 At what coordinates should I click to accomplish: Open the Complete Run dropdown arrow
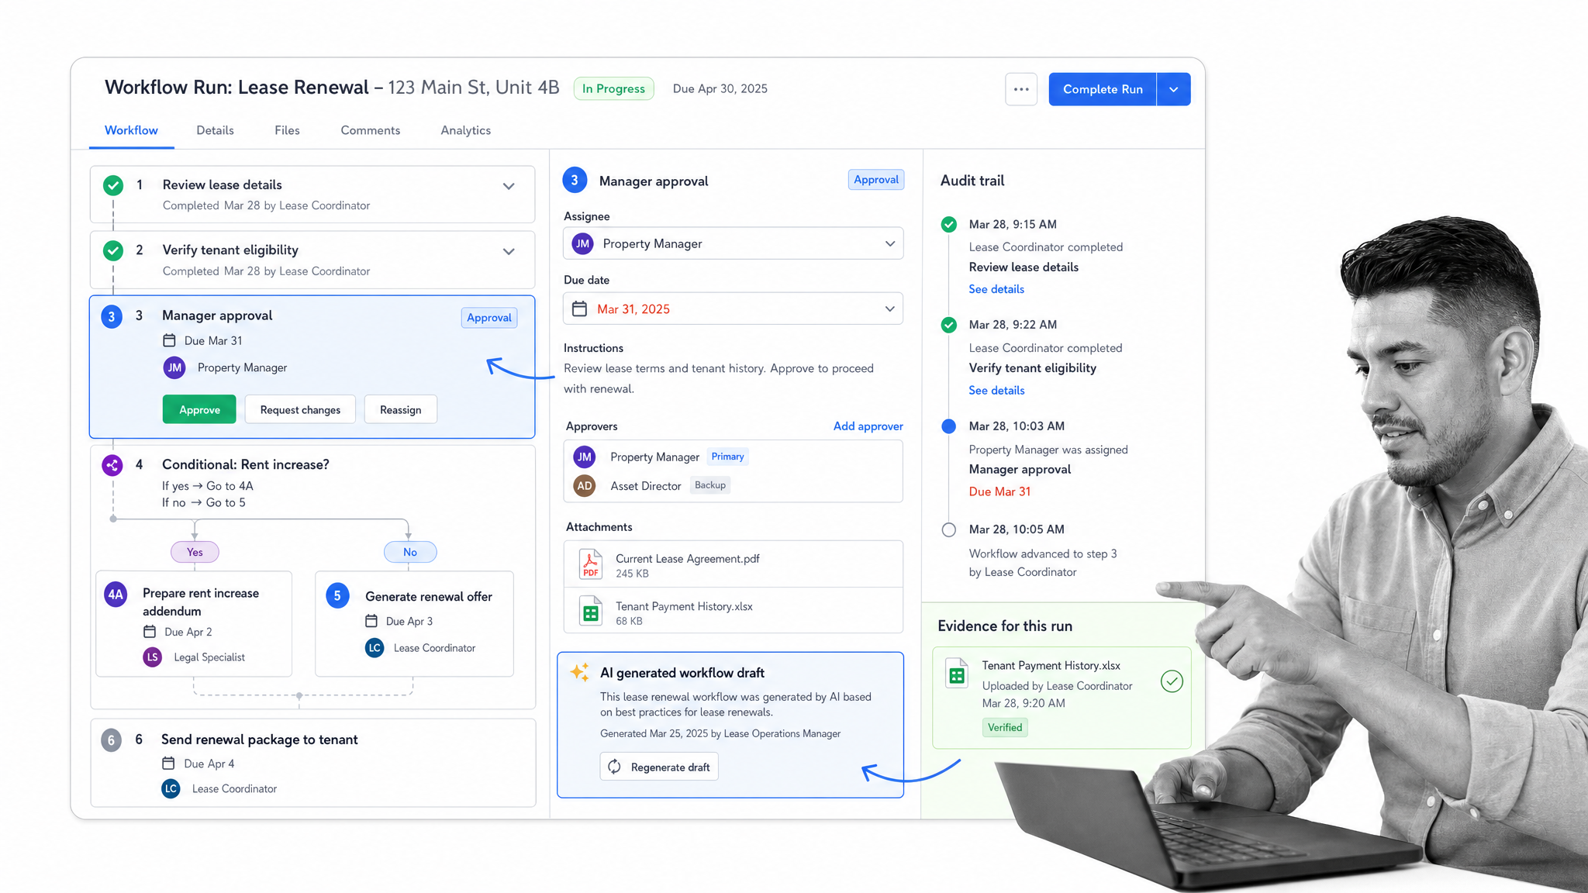1174,89
